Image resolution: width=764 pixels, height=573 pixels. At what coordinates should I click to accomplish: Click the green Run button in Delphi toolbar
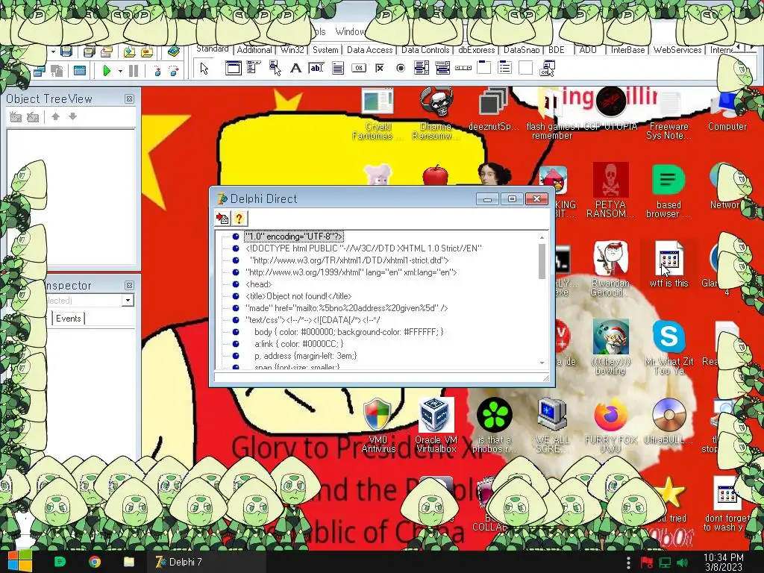(x=107, y=71)
